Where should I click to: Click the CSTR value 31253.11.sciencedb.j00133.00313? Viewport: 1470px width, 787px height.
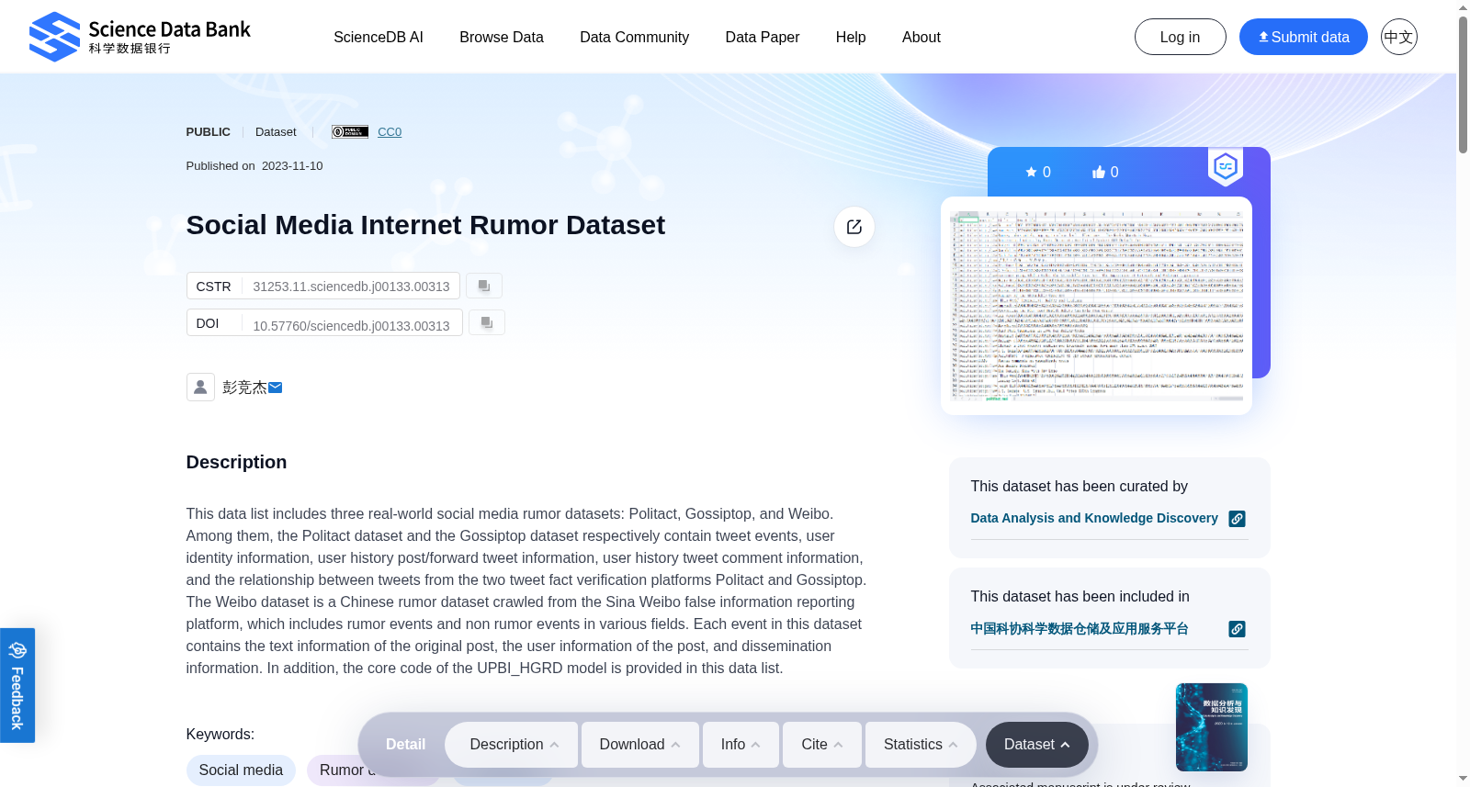pos(352,287)
